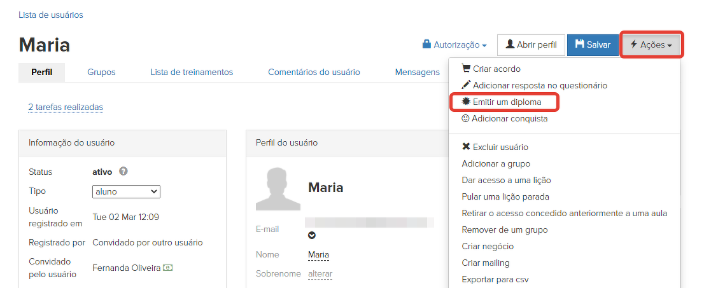Image resolution: width=718 pixels, height=288 pixels.
Task: Open the 'Autorização' dropdown
Action: (x=455, y=45)
